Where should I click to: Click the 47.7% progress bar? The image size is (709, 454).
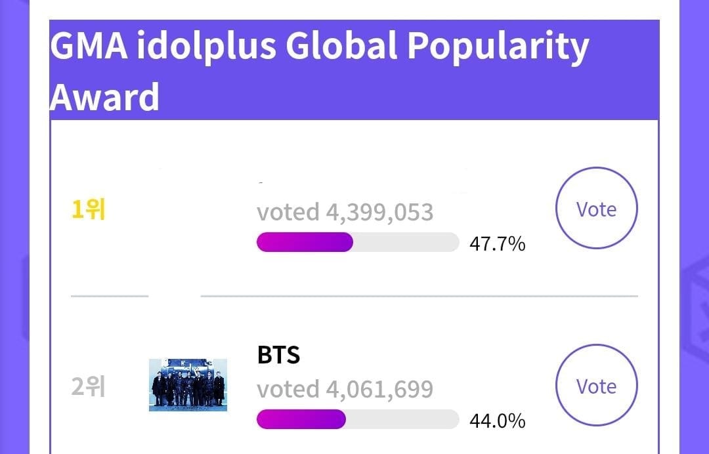pyautogui.click(x=358, y=243)
